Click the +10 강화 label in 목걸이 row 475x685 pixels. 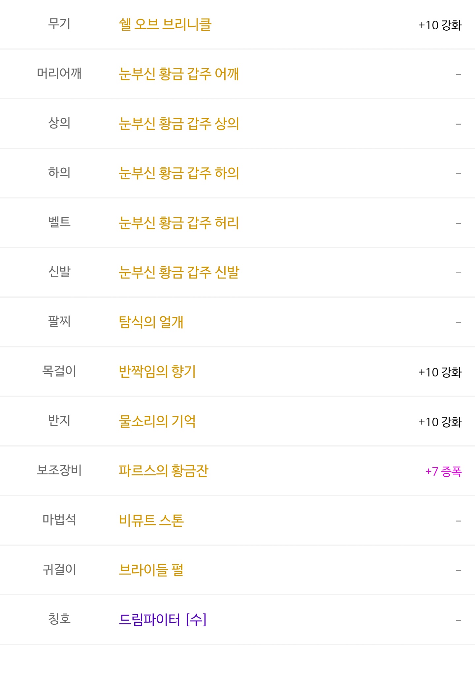[440, 372]
